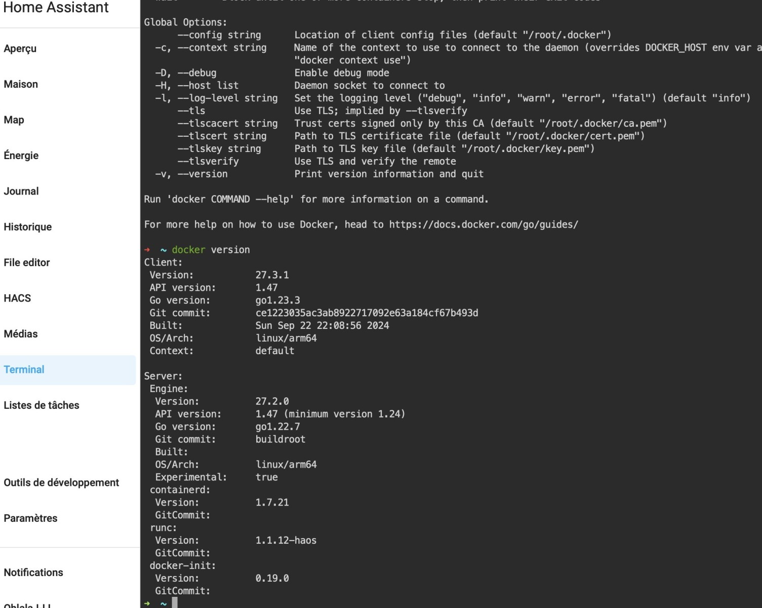The height and width of the screenshot is (608, 762).
Task: Click the docker-init version 0.19.0
Action: [272, 579]
